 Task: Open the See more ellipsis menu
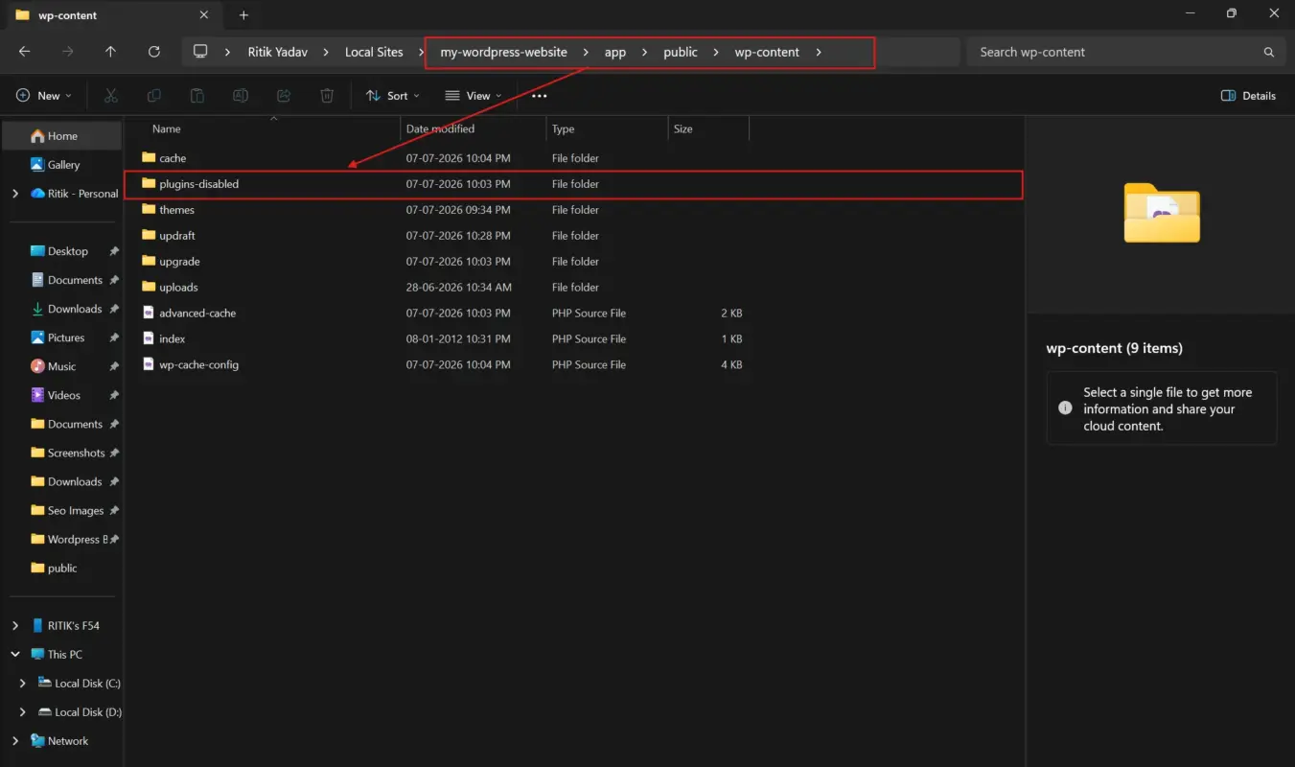coord(539,96)
